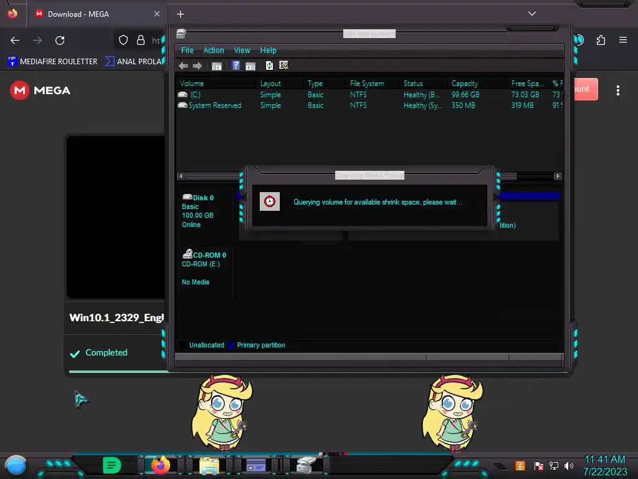
Task: Open Firefox extensions puzzle icon
Action: pos(601,40)
